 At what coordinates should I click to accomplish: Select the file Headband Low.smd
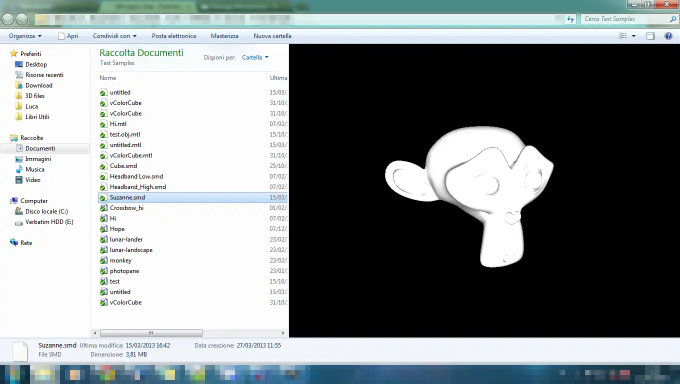click(136, 176)
